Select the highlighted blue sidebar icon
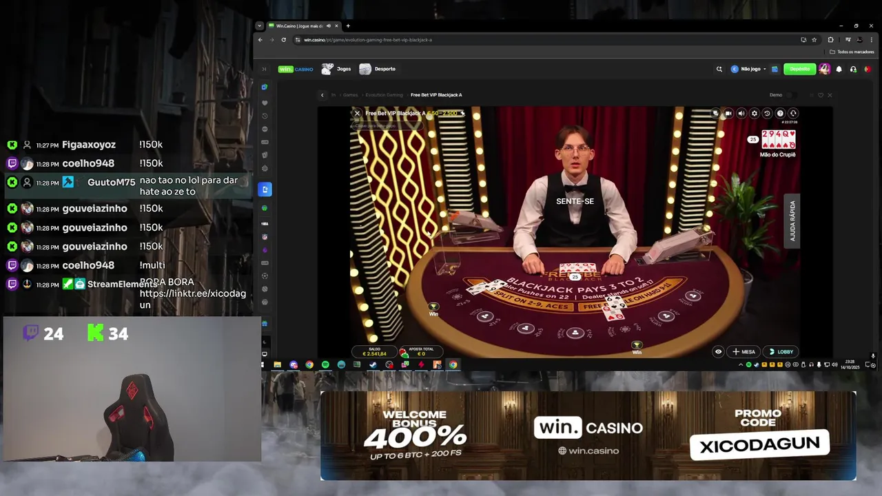The height and width of the screenshot is (496, 882). 265,189
